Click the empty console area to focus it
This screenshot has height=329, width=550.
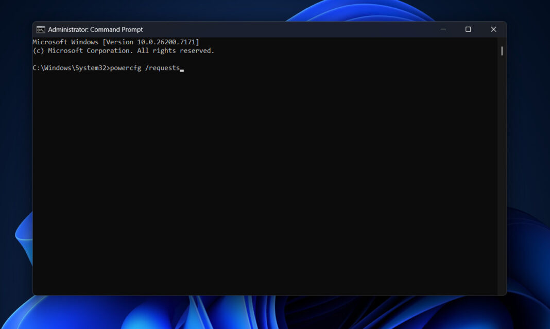coord(257,154)
